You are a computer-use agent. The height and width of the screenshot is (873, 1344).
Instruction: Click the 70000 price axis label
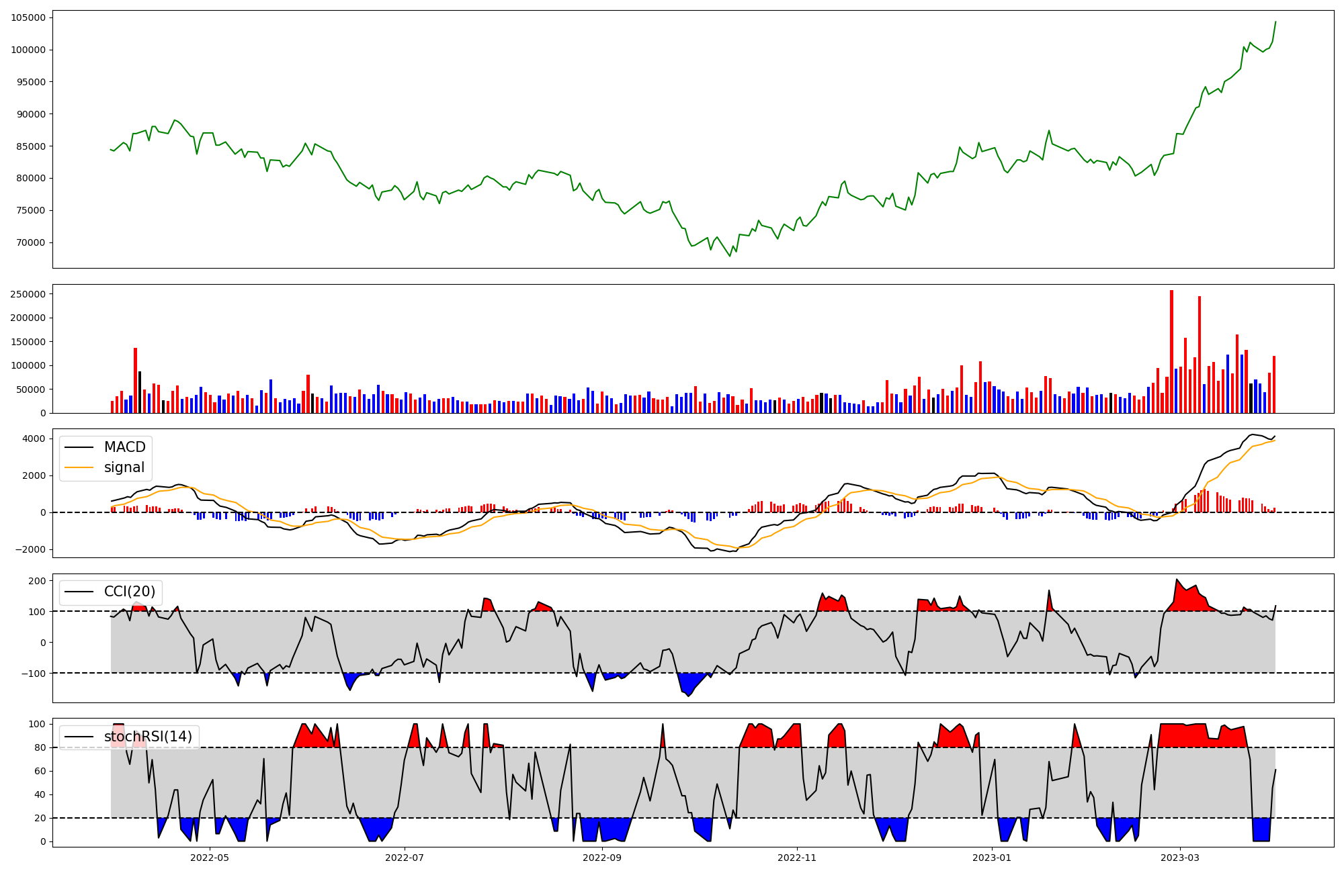[x=31, y=242]
